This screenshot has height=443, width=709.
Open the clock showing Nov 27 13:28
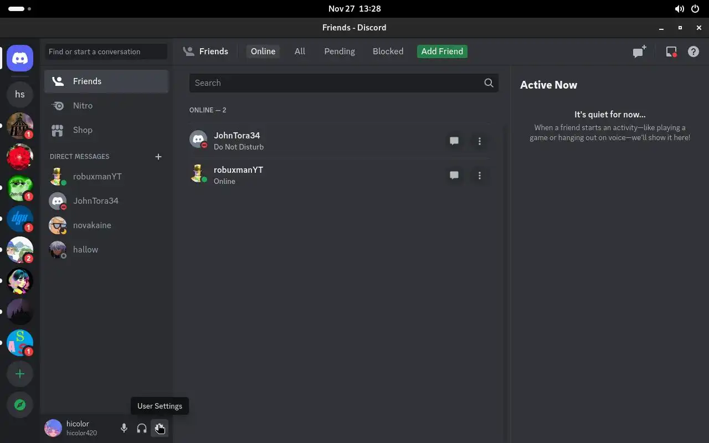[354, 9]
